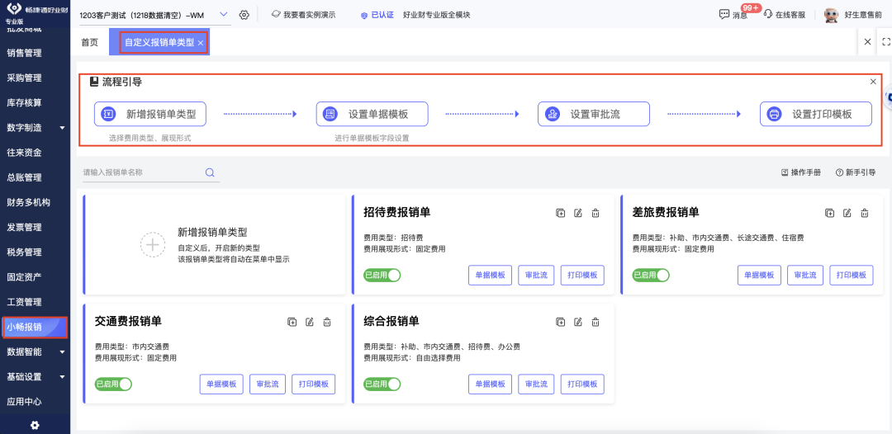Click the copy icon on 招待费报销单 card

click(x=561, y=213)
